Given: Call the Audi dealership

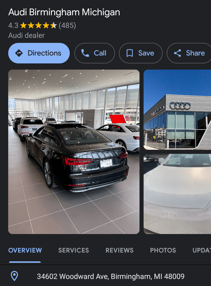Looking at the screenshot, I should 95,53.
